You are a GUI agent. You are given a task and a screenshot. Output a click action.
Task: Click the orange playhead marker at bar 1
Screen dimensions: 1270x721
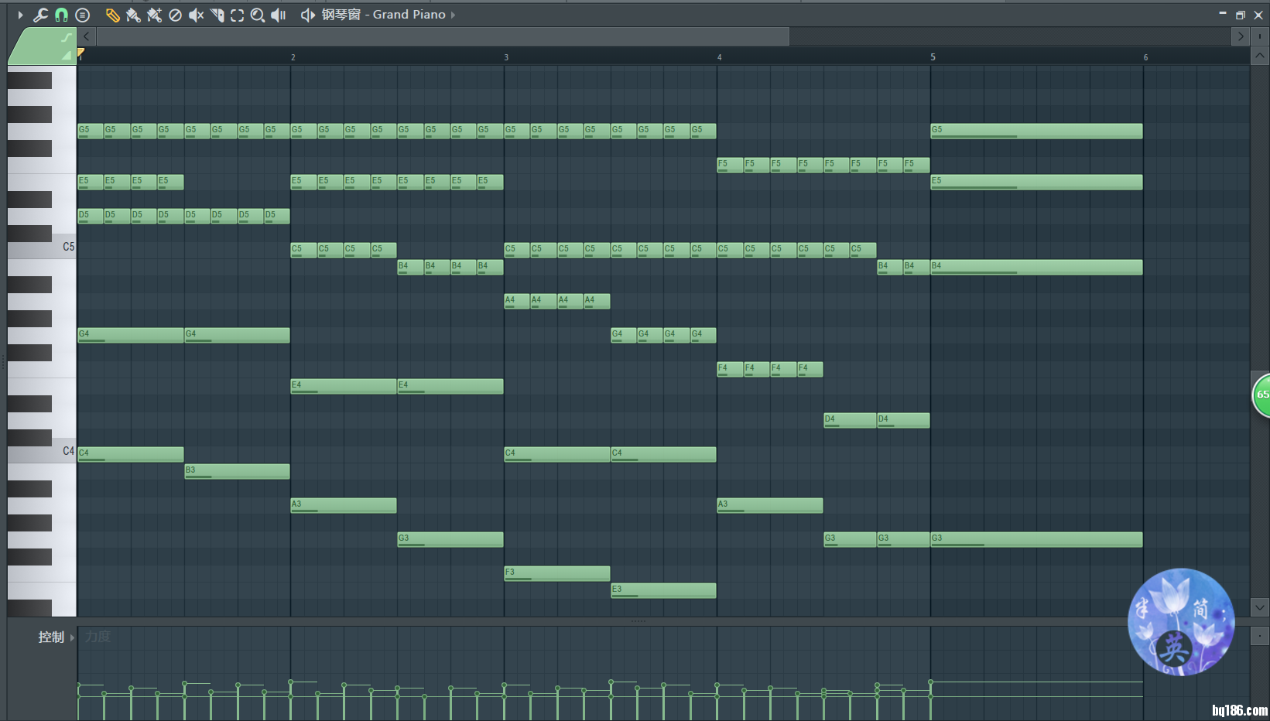[x=80, y=53]
